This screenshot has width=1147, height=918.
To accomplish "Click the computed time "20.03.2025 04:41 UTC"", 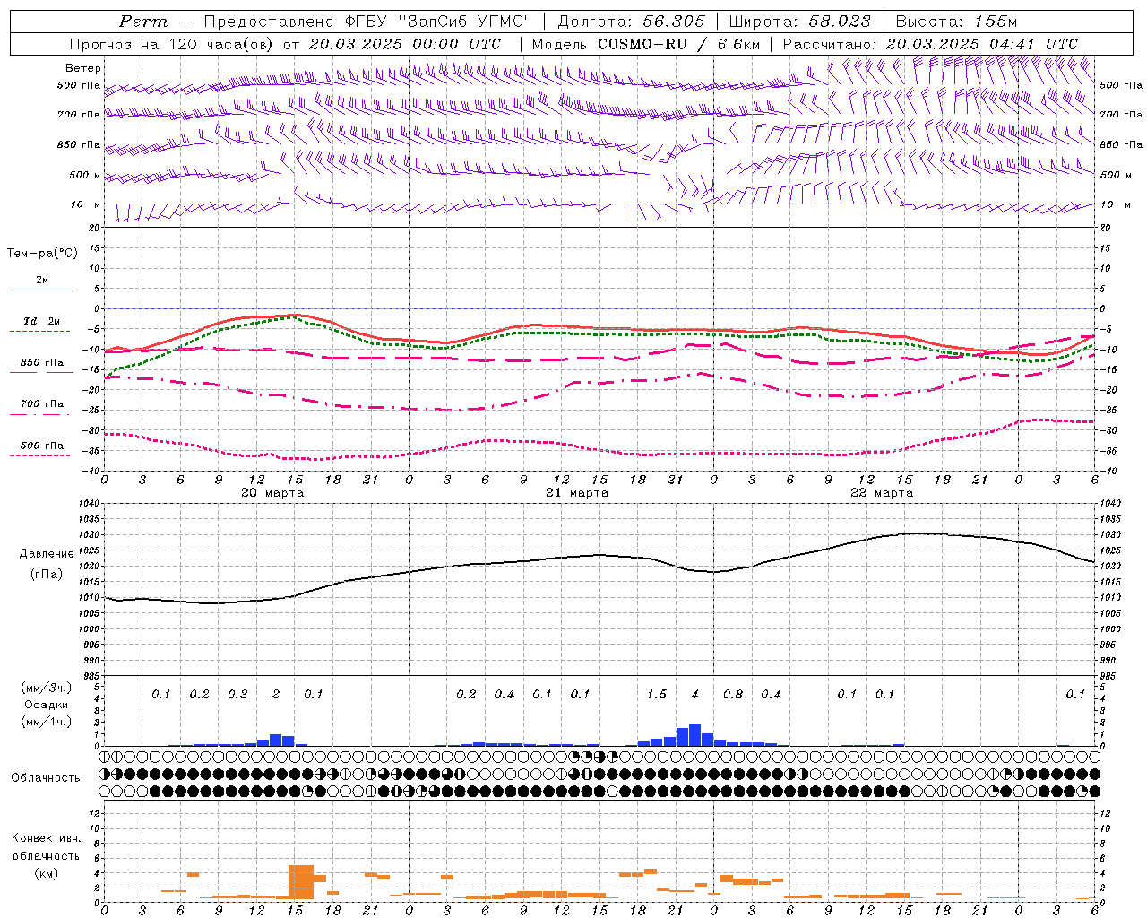I will pyautogui.click(x=982, y=44).
